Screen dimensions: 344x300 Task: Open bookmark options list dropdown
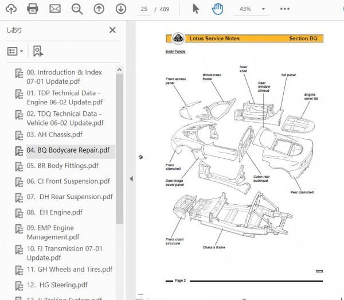point(15,52)
